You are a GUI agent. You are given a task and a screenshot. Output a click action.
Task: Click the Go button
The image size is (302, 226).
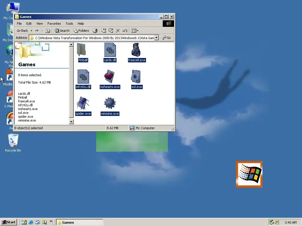(x=167, y=38)
